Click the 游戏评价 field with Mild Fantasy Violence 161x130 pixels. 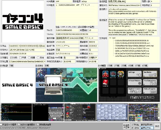[x=124, y=5]
